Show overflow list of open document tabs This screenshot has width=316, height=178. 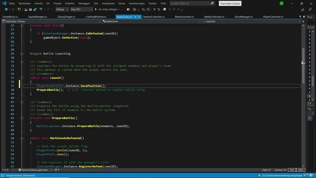coord(300,17)
